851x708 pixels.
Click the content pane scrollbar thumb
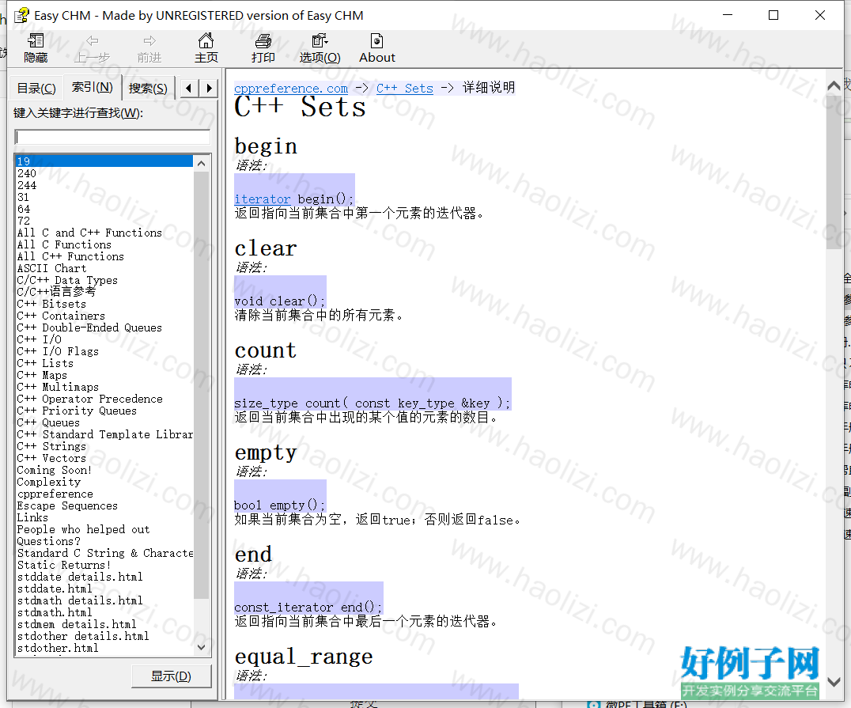tap(834, 171)
